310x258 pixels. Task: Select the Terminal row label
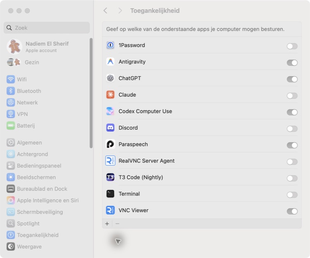[129, 194]
